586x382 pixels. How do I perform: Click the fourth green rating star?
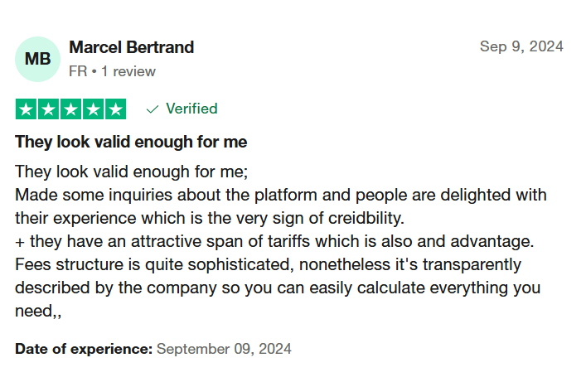[93, 109]
